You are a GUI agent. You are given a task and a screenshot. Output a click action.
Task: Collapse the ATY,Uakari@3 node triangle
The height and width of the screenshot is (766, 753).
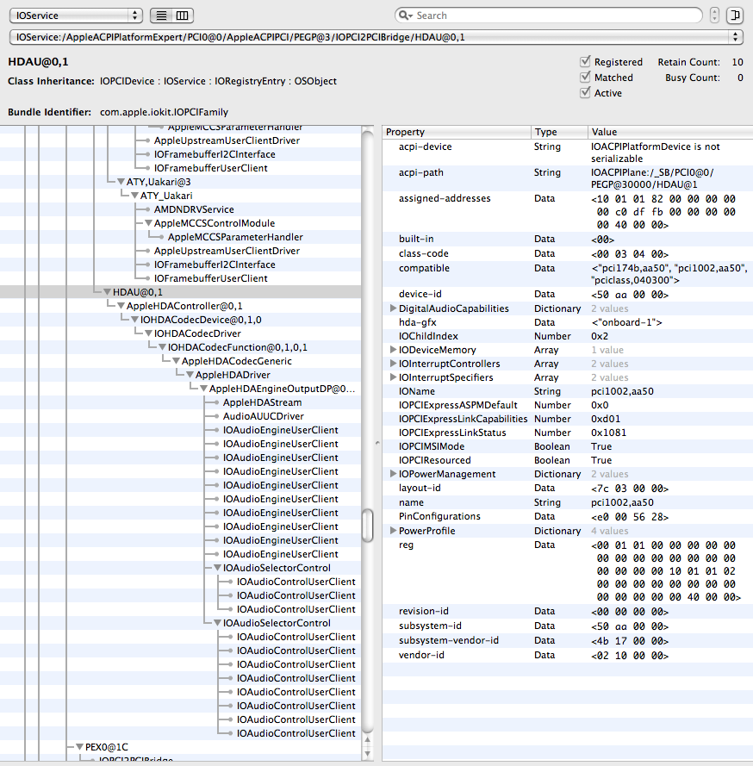121,182
